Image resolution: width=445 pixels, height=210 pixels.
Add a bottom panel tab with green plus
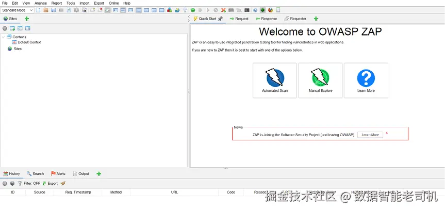pos(99,174)
